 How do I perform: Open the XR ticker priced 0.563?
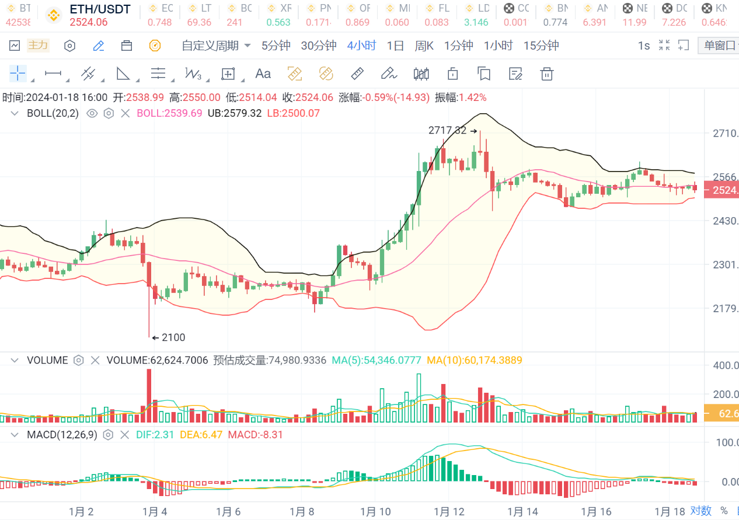tap(278, 15)
